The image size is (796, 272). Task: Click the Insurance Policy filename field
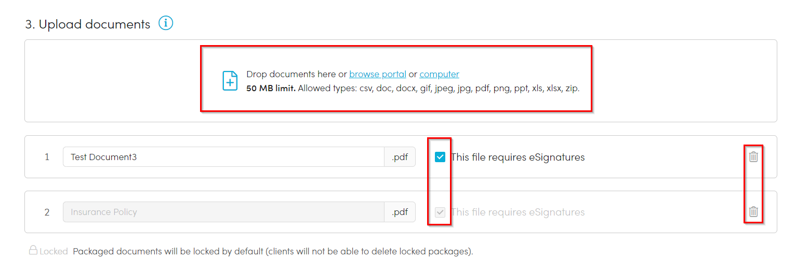(x=223, y=212)
